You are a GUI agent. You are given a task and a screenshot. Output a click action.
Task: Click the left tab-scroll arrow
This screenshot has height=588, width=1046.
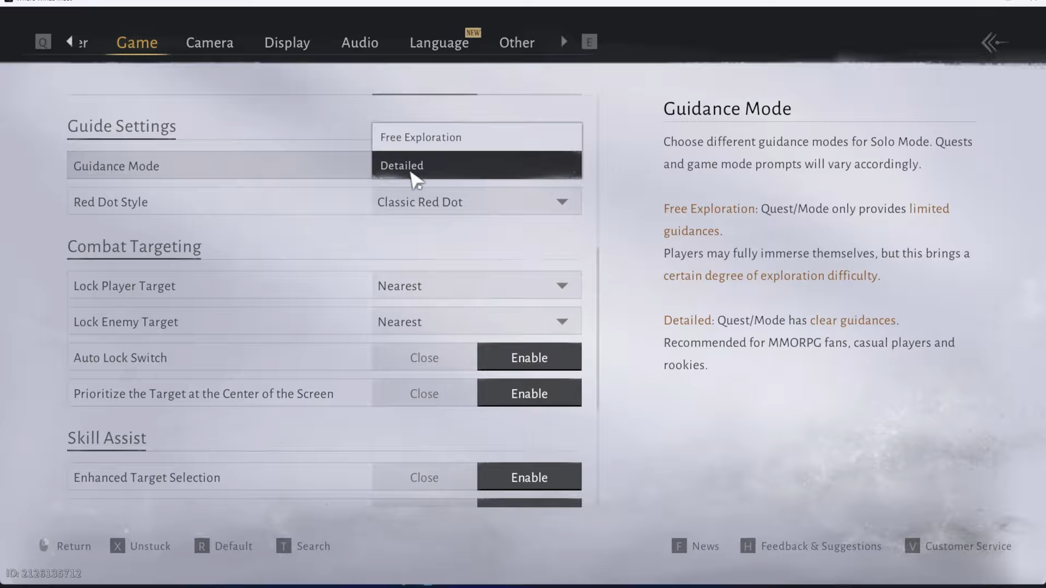pyautogui.click(x=69, y=41)
